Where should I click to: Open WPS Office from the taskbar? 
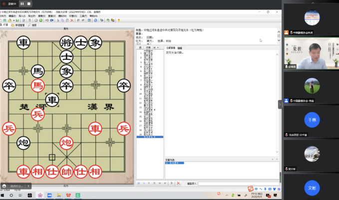click(68, 195)
